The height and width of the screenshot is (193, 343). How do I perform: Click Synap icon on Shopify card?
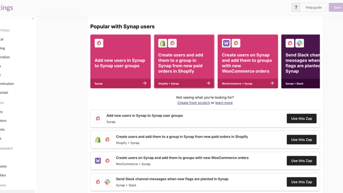point(172,43)
